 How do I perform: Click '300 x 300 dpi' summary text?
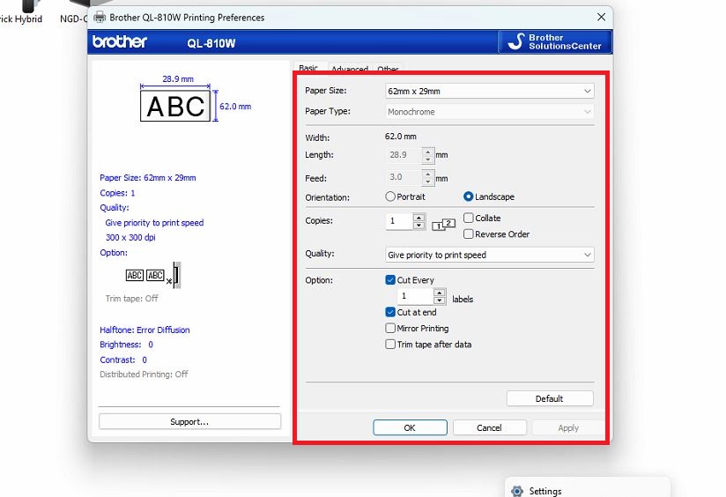pos(130,238)
